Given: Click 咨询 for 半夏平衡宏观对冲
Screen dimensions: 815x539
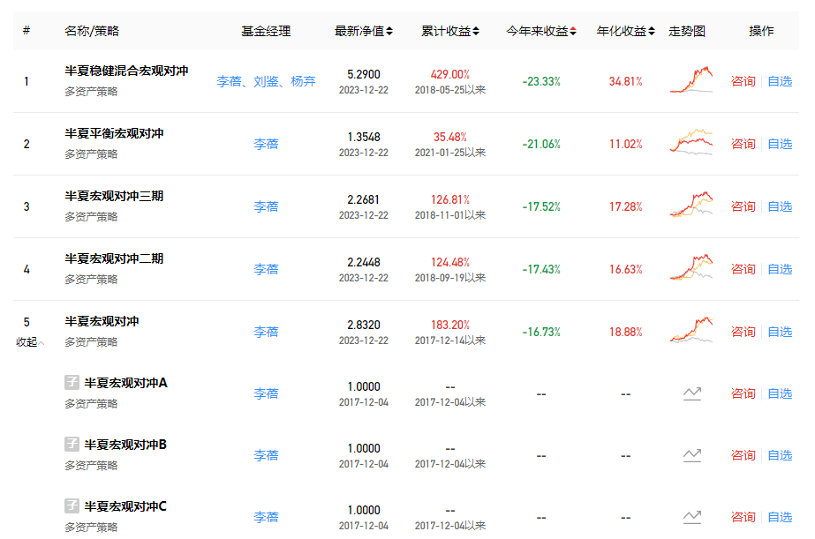Looking at the screenshot, I should (x=743, y=144).
